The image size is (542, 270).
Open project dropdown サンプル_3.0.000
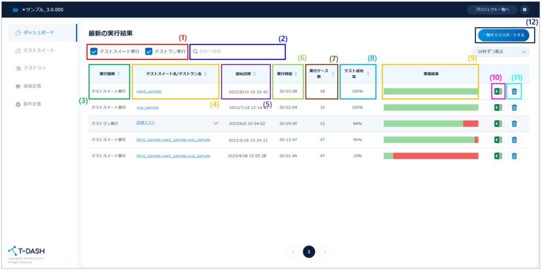tap(40, 10)
